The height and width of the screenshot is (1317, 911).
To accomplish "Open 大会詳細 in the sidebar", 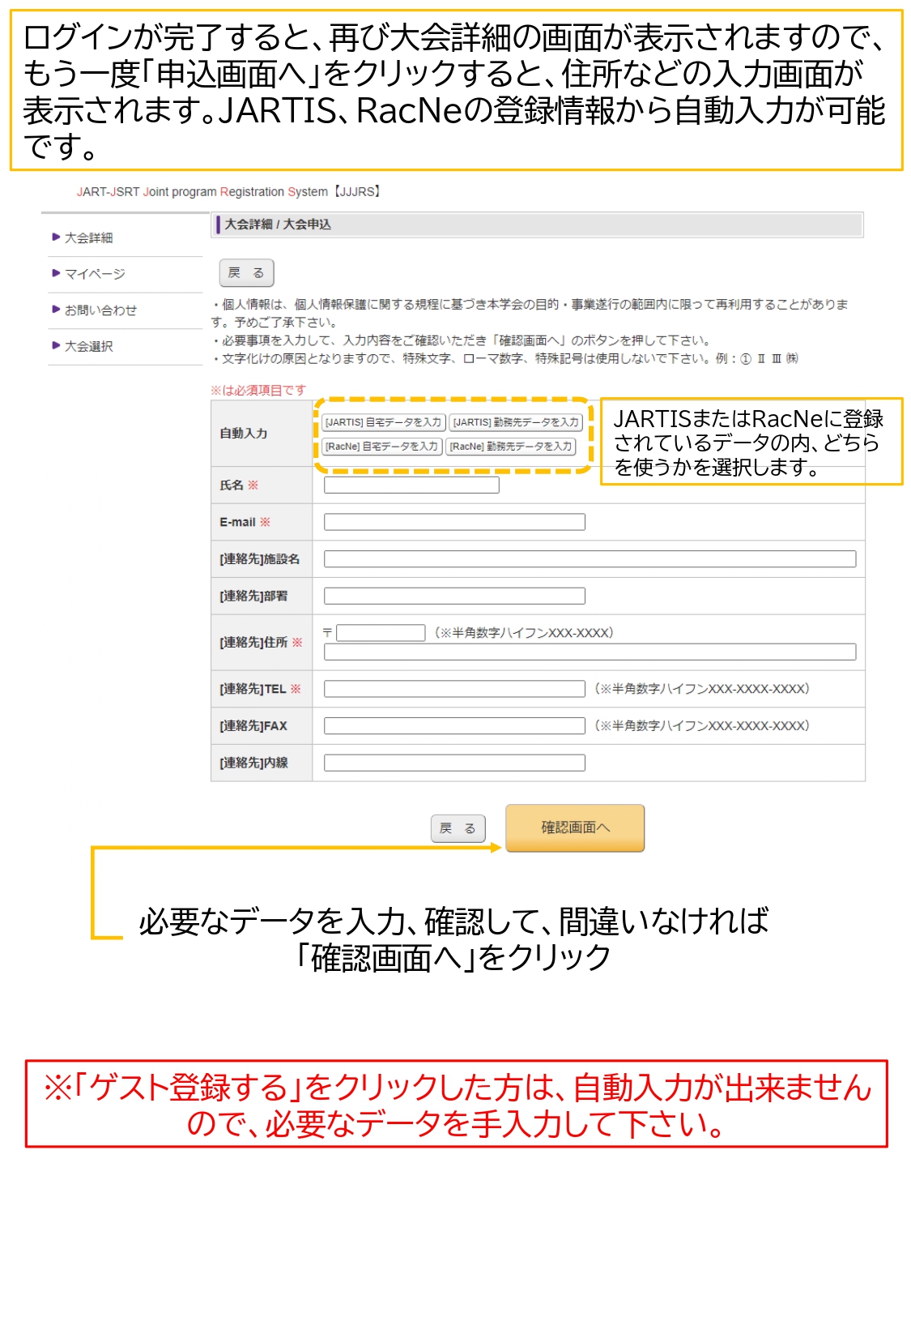I will point(88,237).
